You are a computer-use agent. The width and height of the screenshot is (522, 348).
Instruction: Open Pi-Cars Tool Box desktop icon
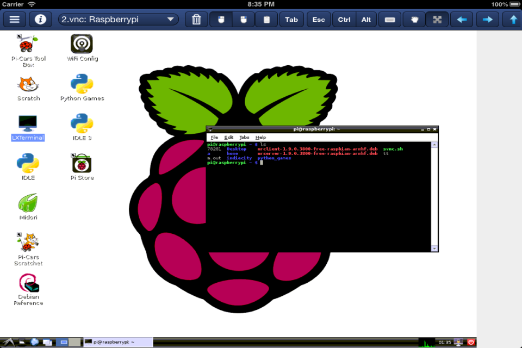point(28,50)
